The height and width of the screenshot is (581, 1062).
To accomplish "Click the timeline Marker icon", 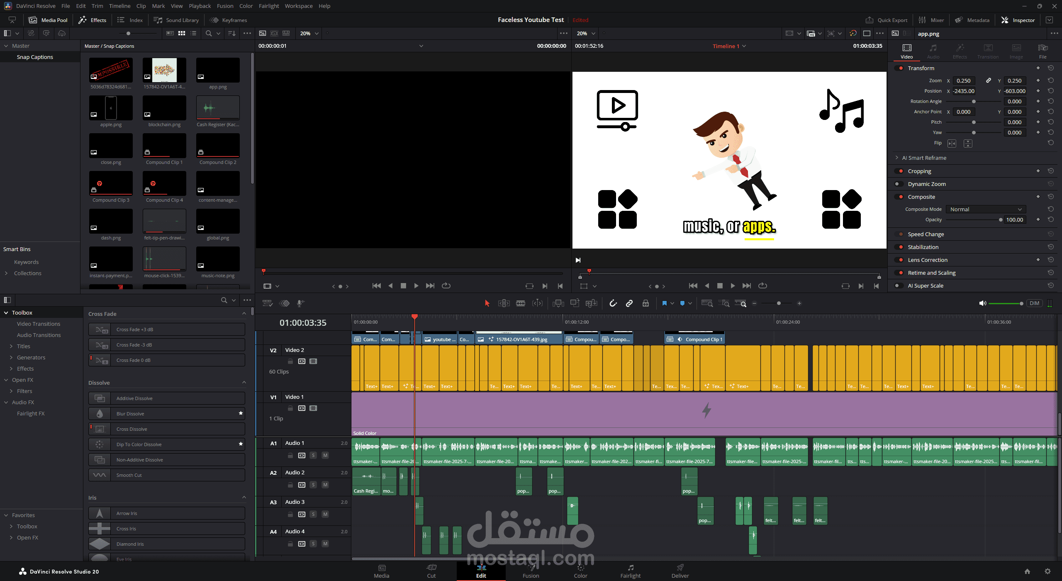I will (682, 303).
